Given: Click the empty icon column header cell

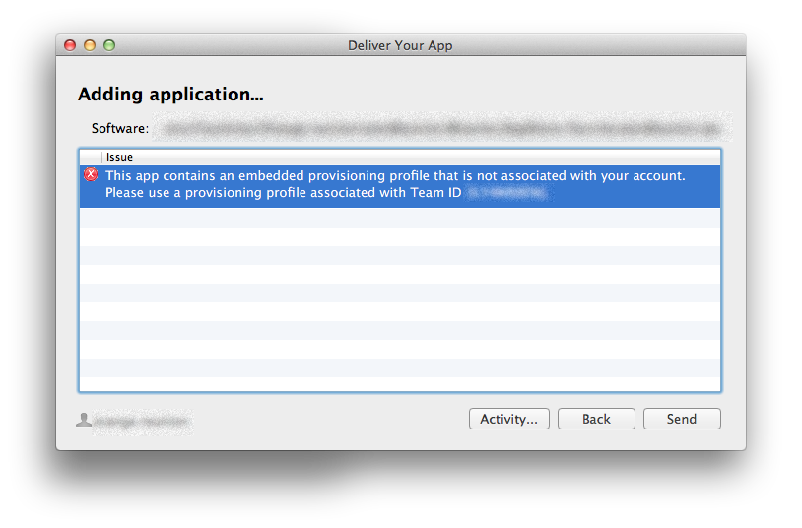Looking at the screenshot, I should pyautogui.click(x=91, y=157).
